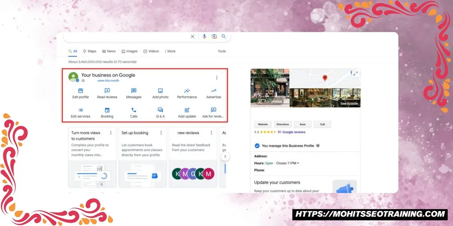Choose Add photo in business panel
This screenshot has height=226, width=453.
[160, 94]
